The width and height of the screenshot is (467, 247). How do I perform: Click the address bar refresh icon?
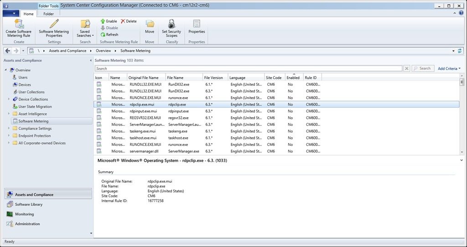coord(460,51)
